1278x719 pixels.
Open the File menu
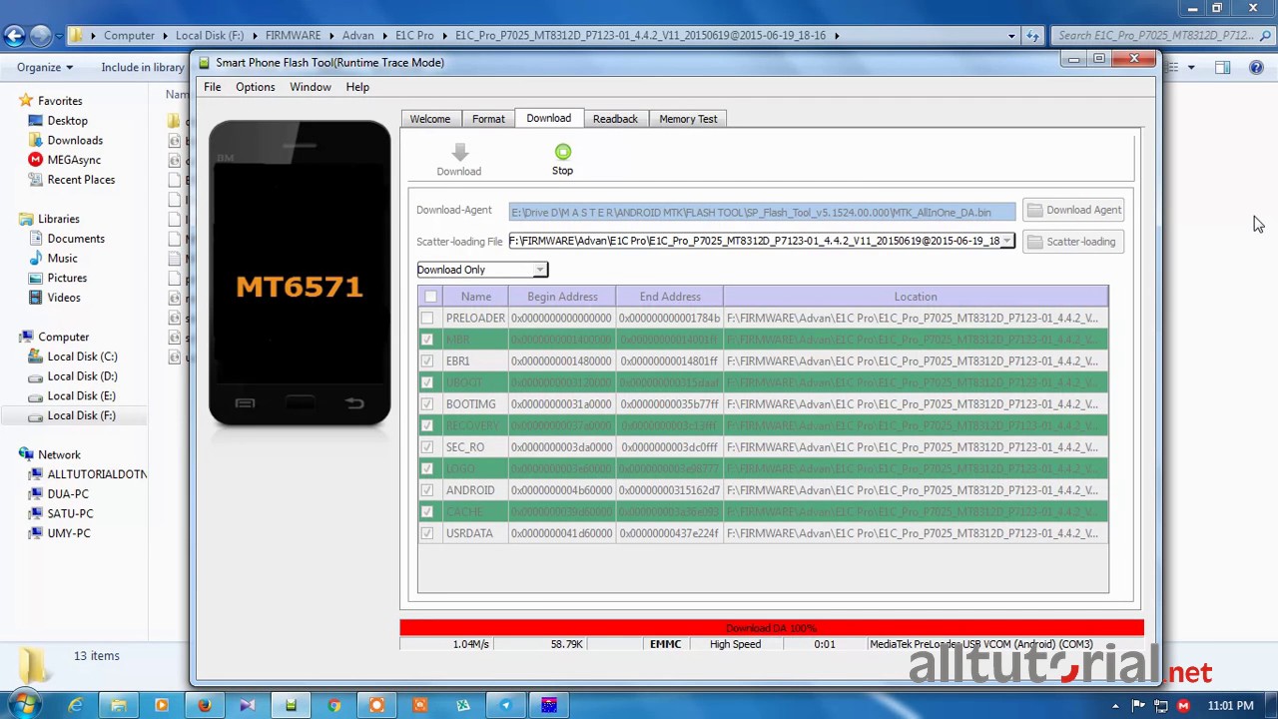[x=213, y=87]
